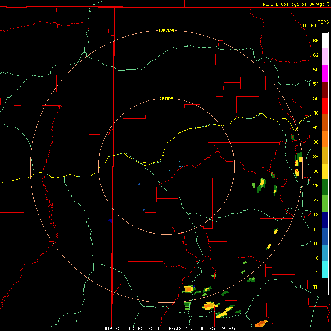Viewport: 331px width, 331px height.
Task: Select the medium blue legend band
Action: [325, 236]
